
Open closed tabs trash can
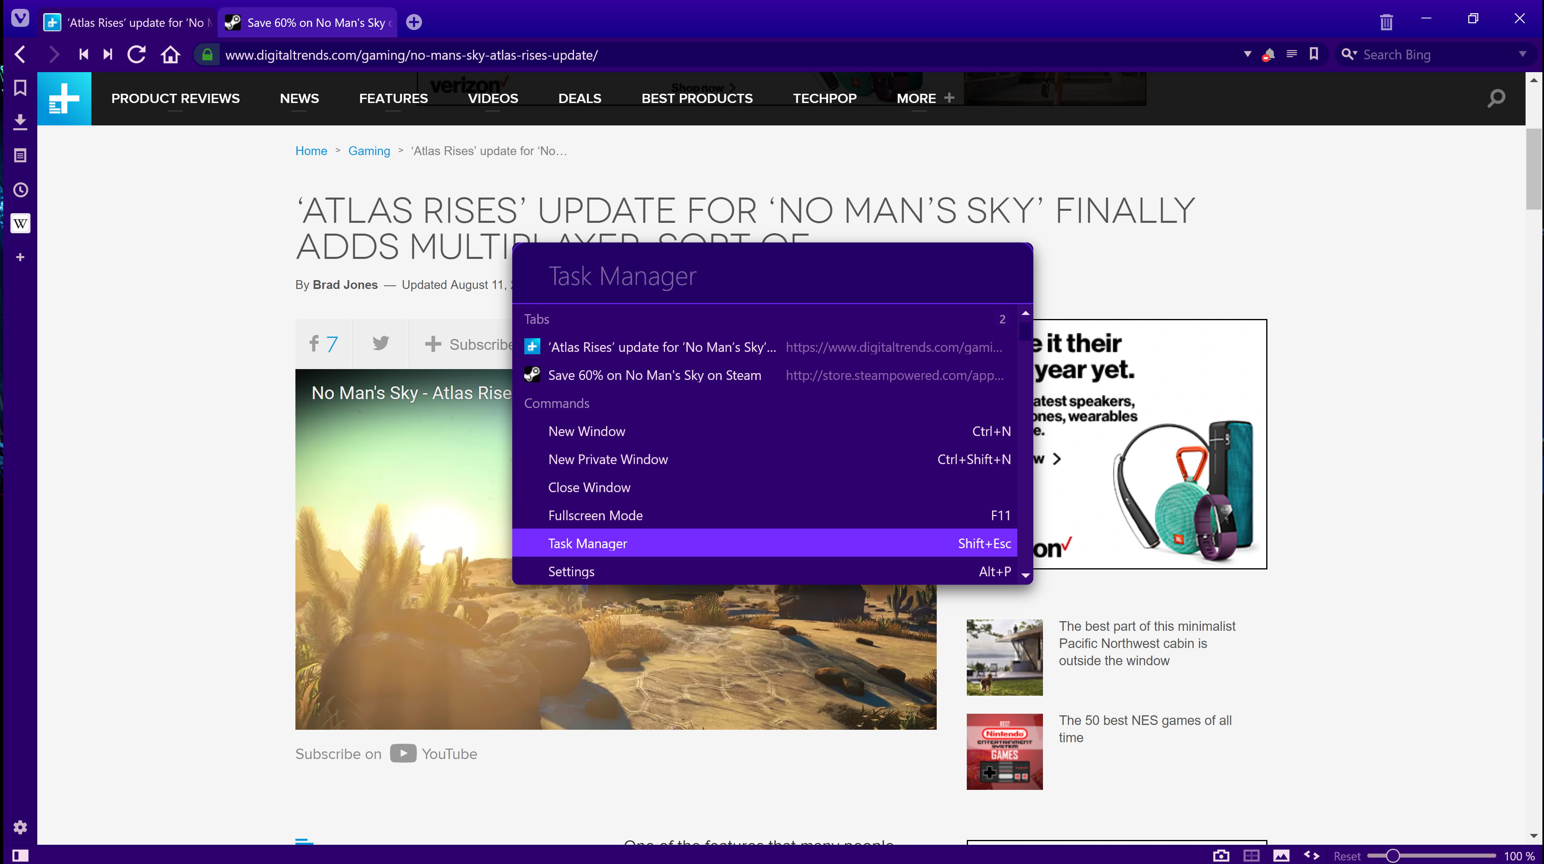coord(1386,22)
